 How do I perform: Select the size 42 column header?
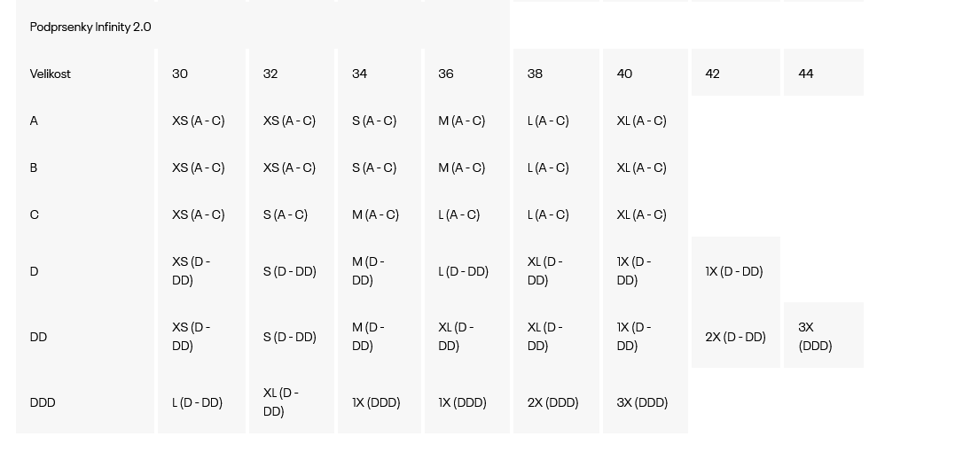coord(713,74)
